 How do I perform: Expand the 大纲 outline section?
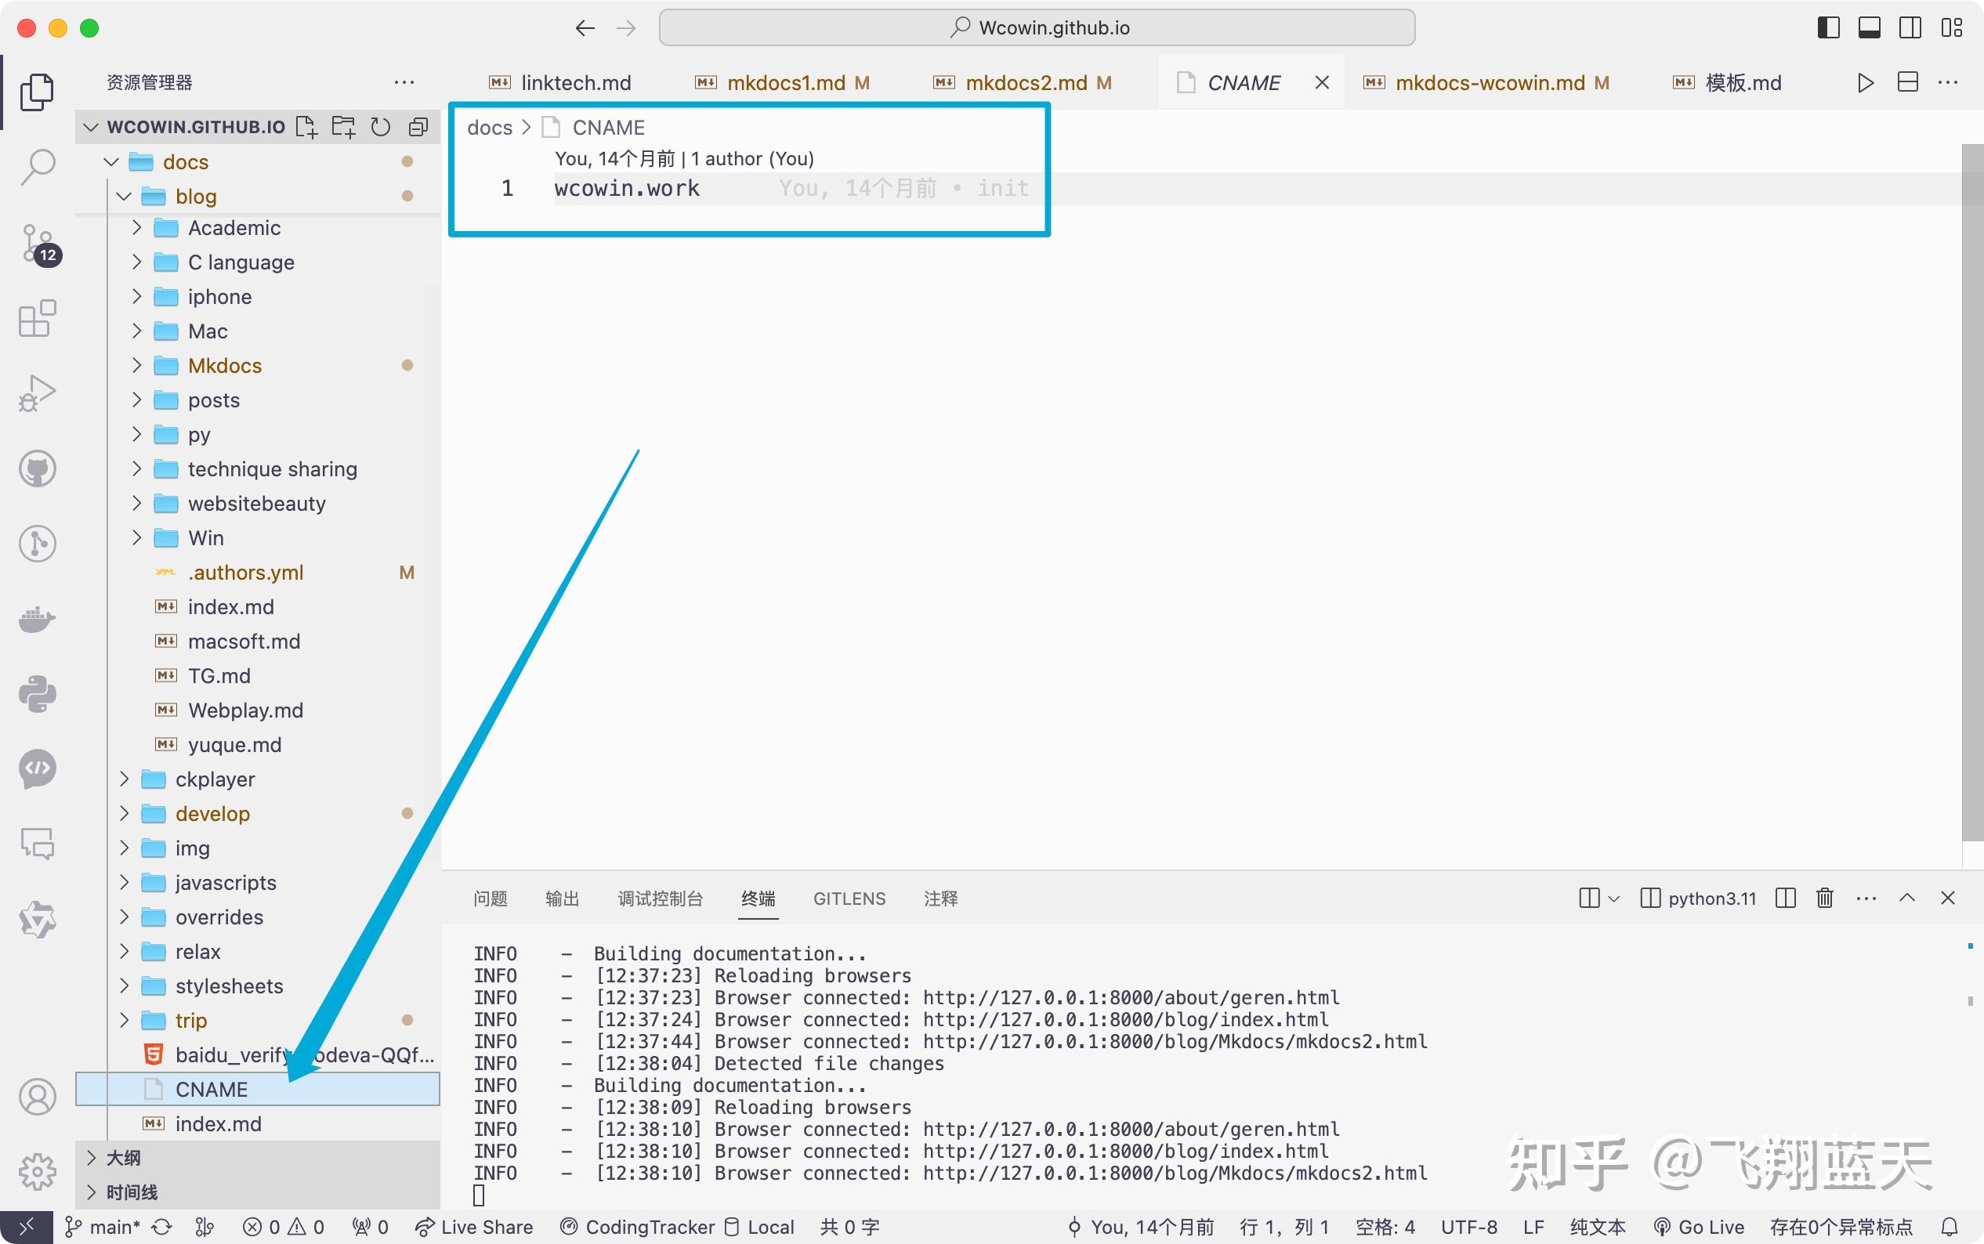[x=124, y=1158]
